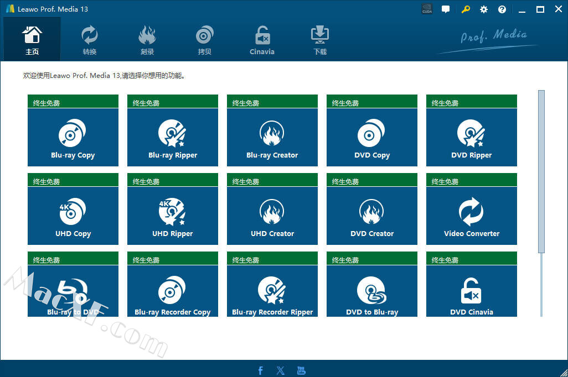Screen dimensions: 568x377
Task: Open the Blu-ray Creator module
Action: tap(272, 137)
